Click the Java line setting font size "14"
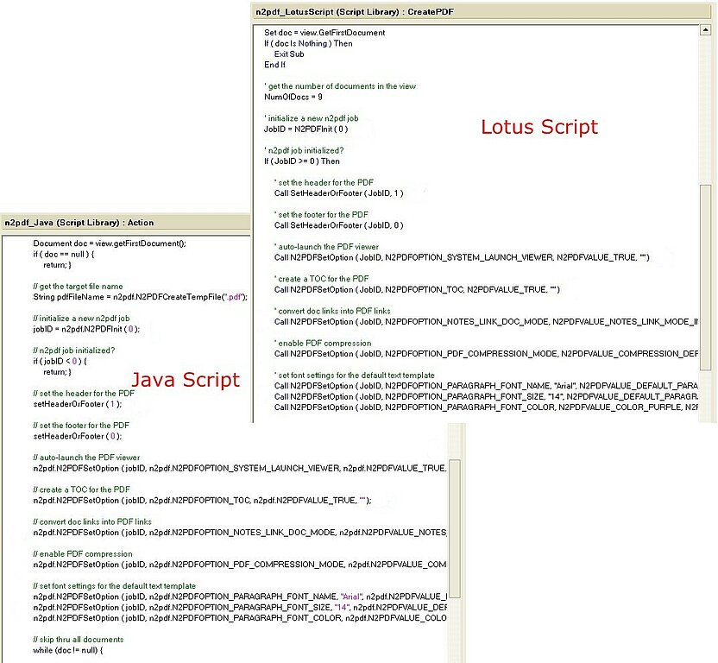Viewport: 718px width, 663px height. [x=240, y=608]
